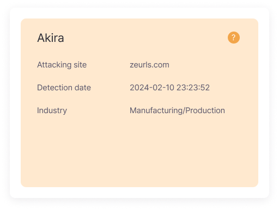Image resolution: width=279 pixels, height=210 pixels.
Task: Click the slash in Manufacturing/Production
Action: point(184,110)
